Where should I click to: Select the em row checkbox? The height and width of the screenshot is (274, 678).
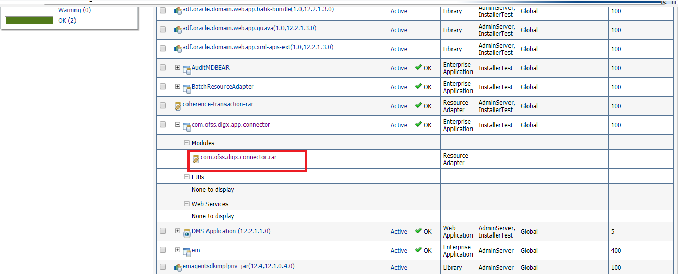tap(163, 250)
